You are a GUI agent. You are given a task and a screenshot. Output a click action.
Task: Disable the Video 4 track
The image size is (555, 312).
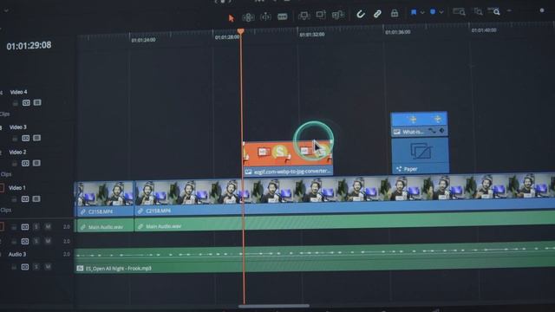click(x=37, y=102)
